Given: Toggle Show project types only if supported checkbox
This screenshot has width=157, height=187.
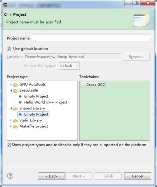Looking at the screenshot, I should [x=9, y=145].
